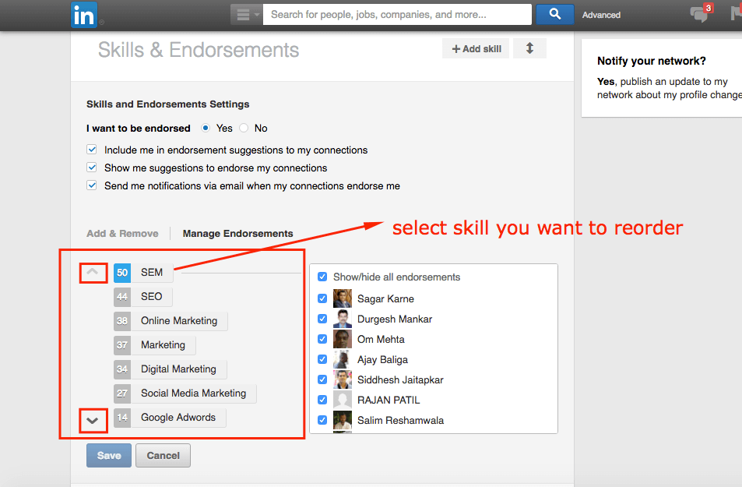Click into the people search field
742x487 pixels.
pyautogui.click(x=397, y=15)
